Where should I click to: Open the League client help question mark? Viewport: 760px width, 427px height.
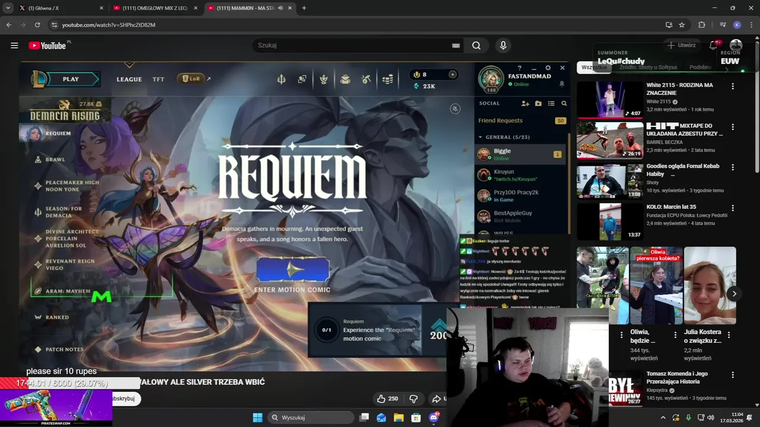[x=520, y=68]
